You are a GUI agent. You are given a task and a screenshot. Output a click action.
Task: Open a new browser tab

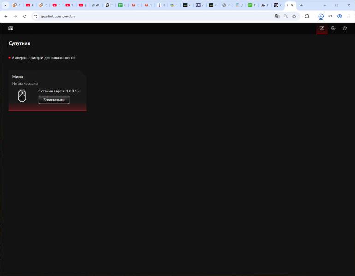coord(302,5)
